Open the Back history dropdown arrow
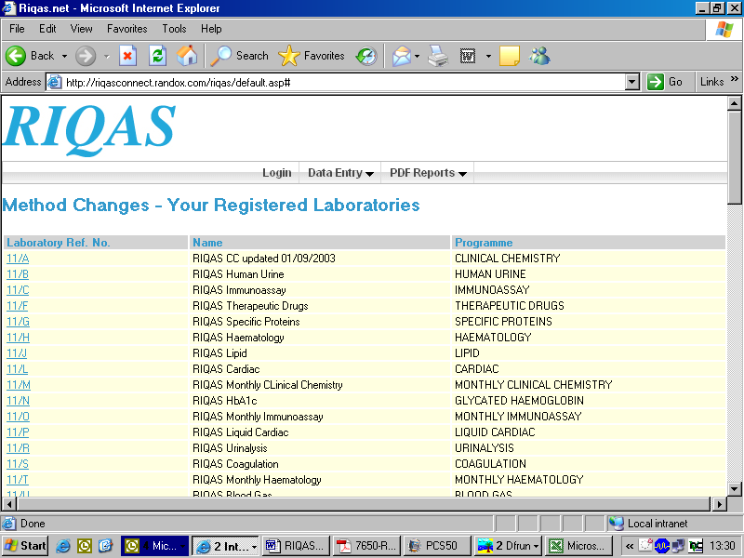744x558 pixels. click(64, 56)
